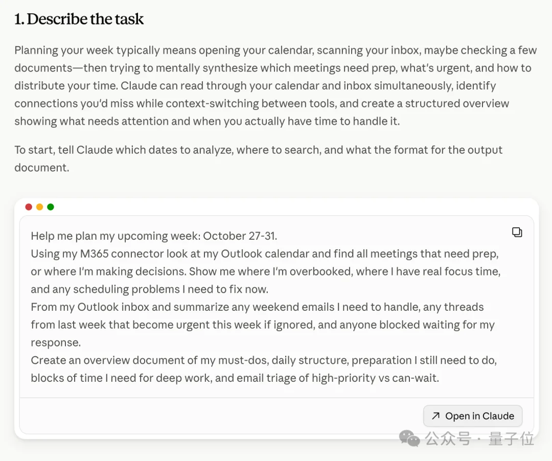
Task: Click the empty footer bar left of Open in Claude
Action: (x=221, y=416)
